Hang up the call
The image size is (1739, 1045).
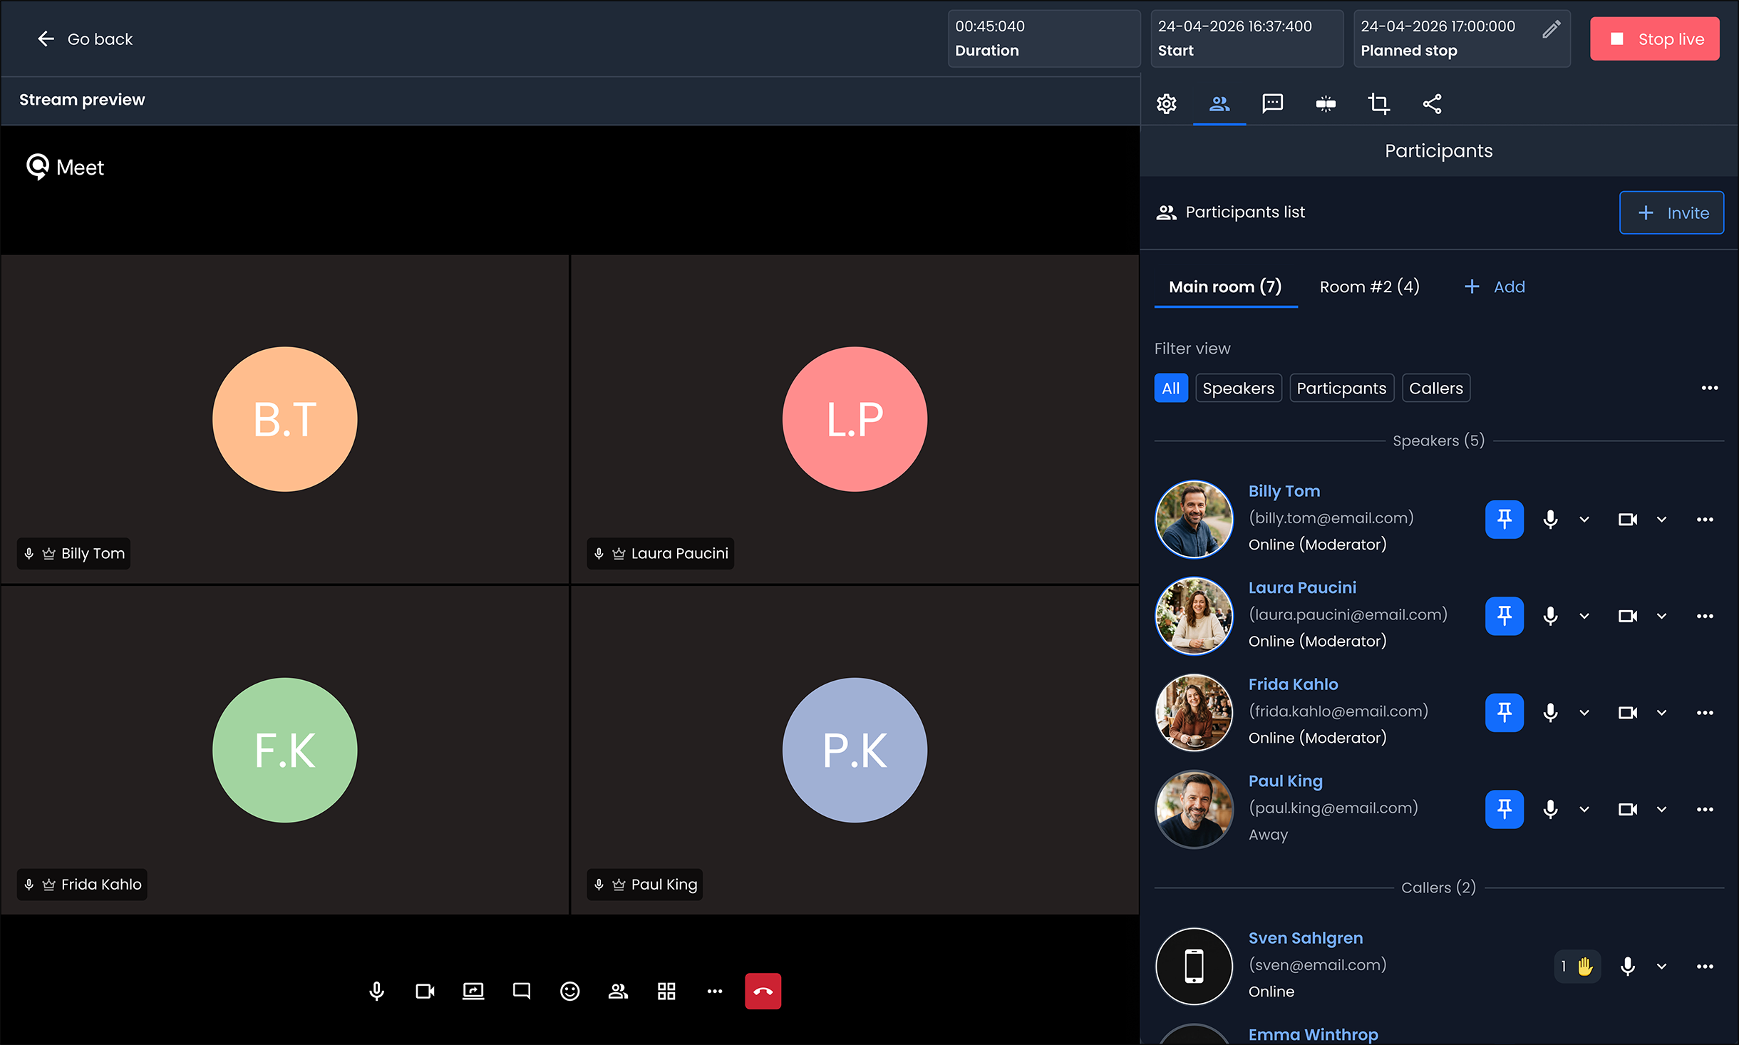(x=763, y=991)
